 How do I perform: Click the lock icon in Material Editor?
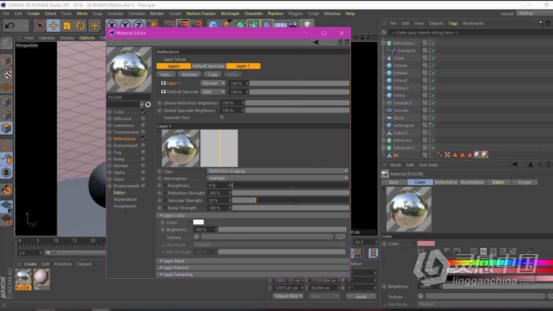[x=340, y=42]
